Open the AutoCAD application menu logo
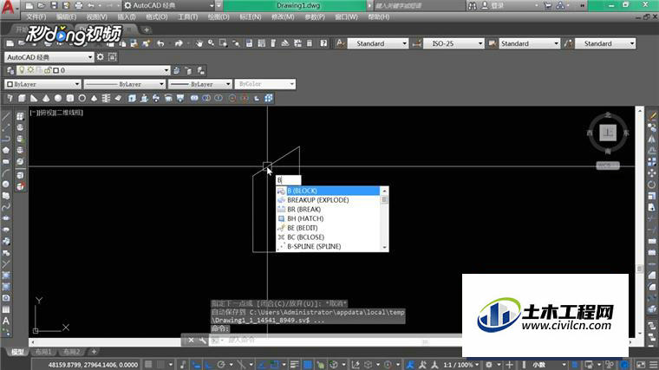Screen dimensions: 659x370 coord(9,7)
